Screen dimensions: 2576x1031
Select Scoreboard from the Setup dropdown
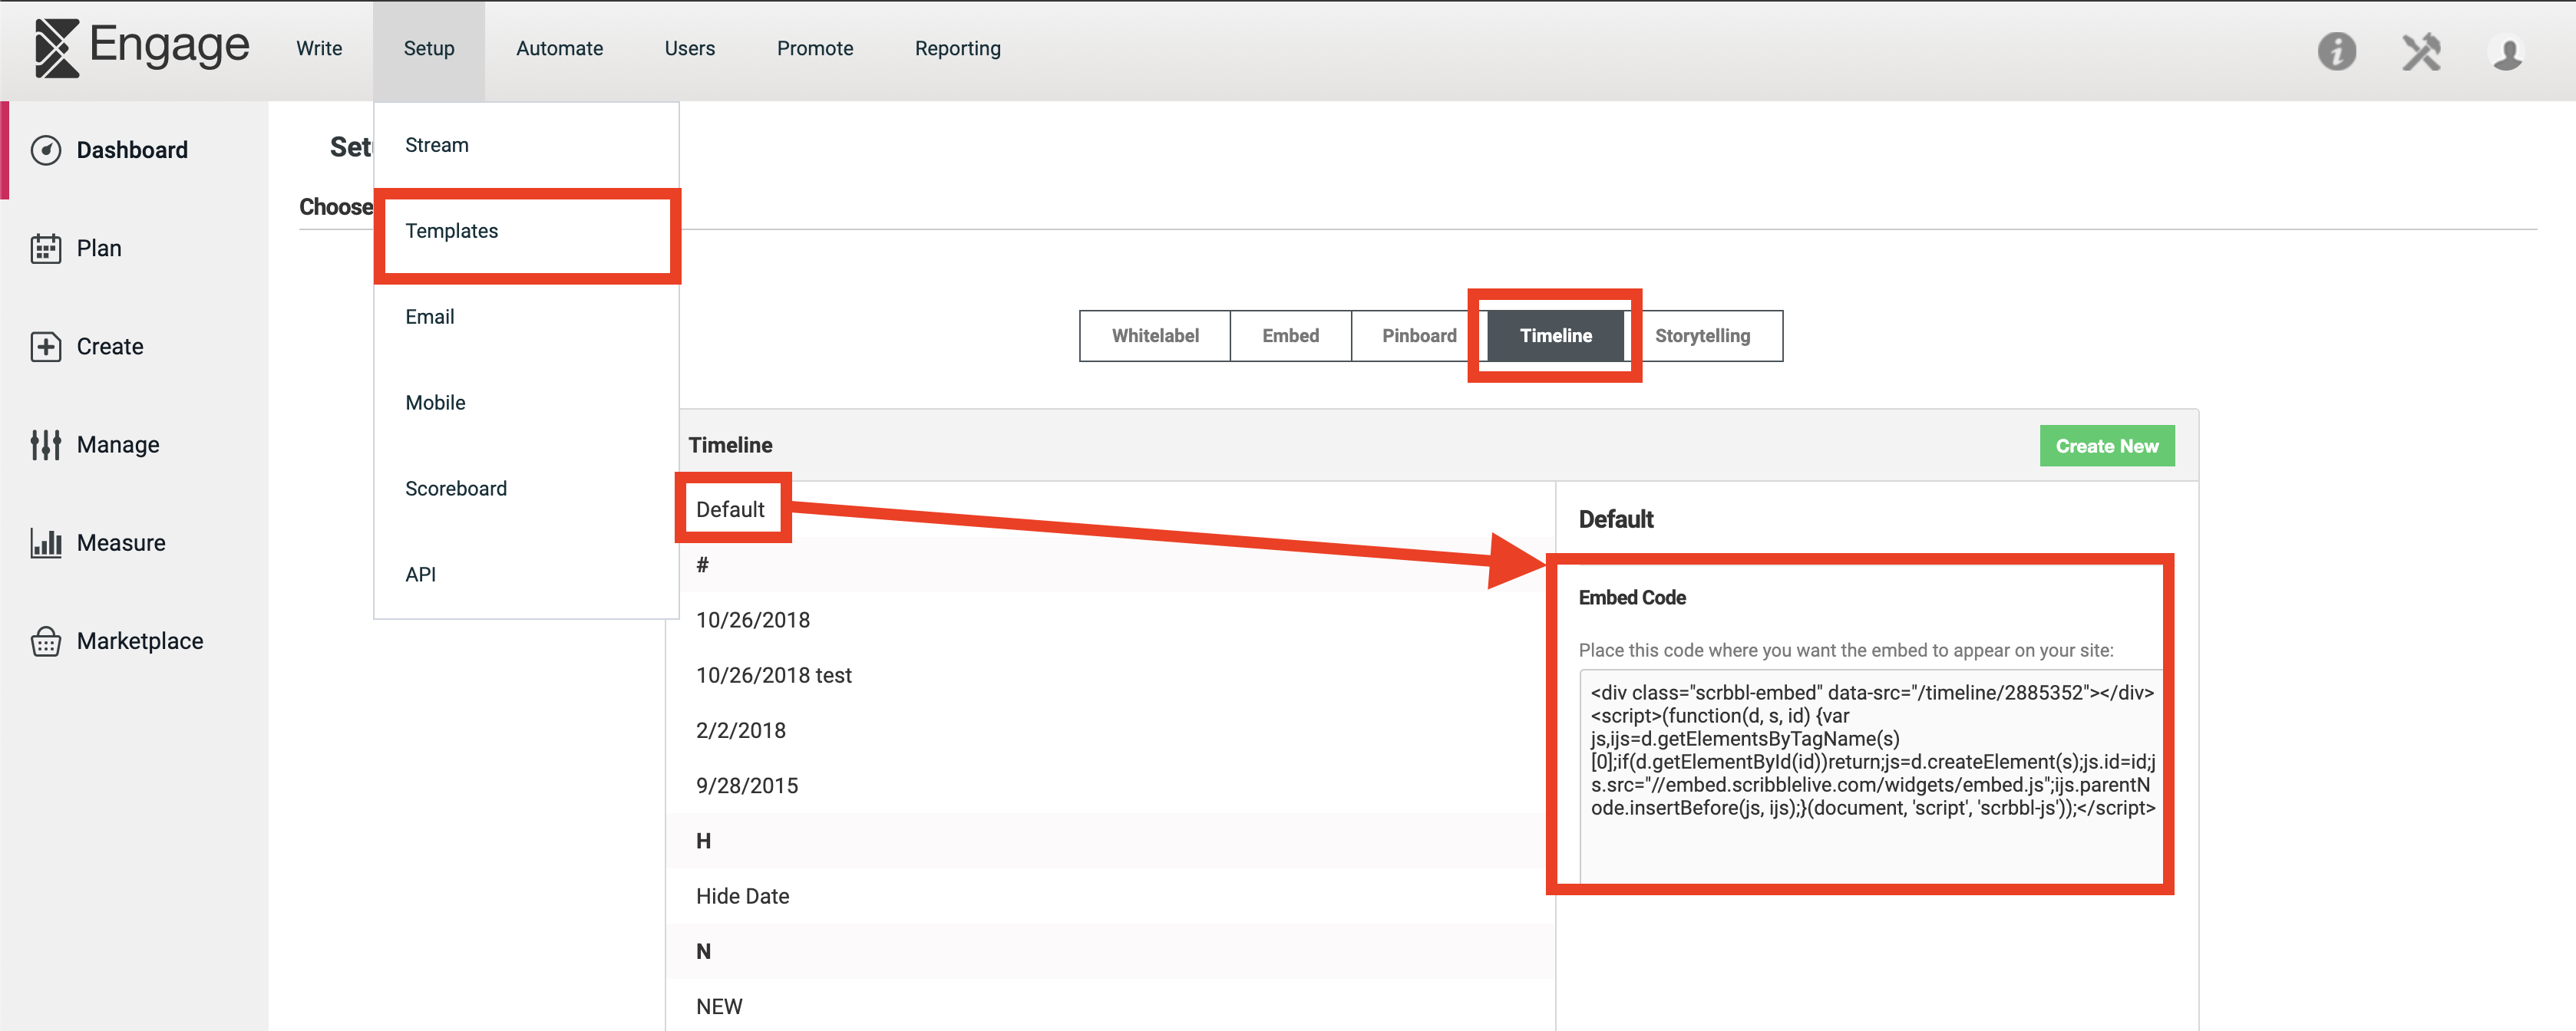click(x=526, y=489)
